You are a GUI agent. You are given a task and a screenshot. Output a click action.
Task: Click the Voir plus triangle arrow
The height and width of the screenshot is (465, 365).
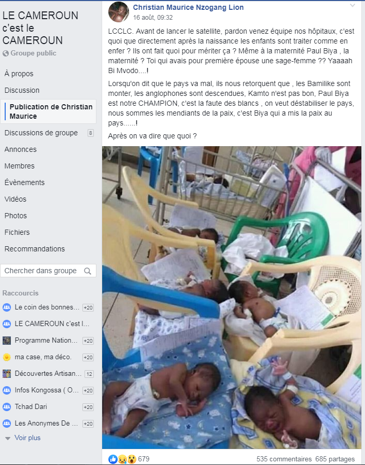[x=8, y=439]
